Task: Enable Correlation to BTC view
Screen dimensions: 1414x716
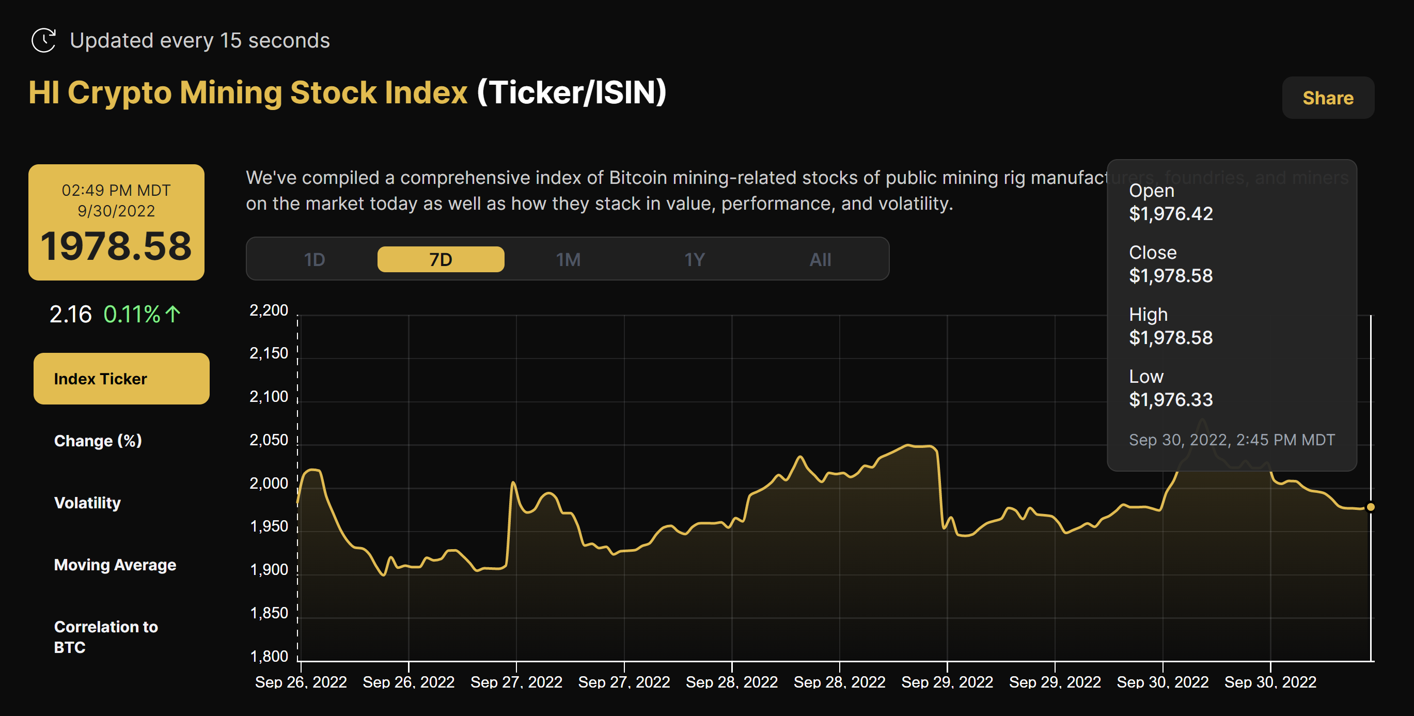Action: (x=105, y=637)
